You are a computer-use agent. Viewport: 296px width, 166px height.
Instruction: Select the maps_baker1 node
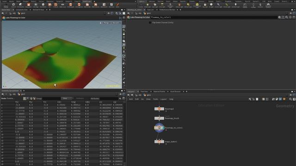pyautogui.click(x=159, y=142)
